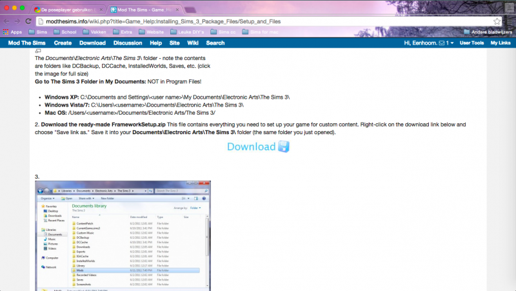516x291 pixels.
Task: Close the De poseplayer gebruiken tab
Action: [101, 10]
